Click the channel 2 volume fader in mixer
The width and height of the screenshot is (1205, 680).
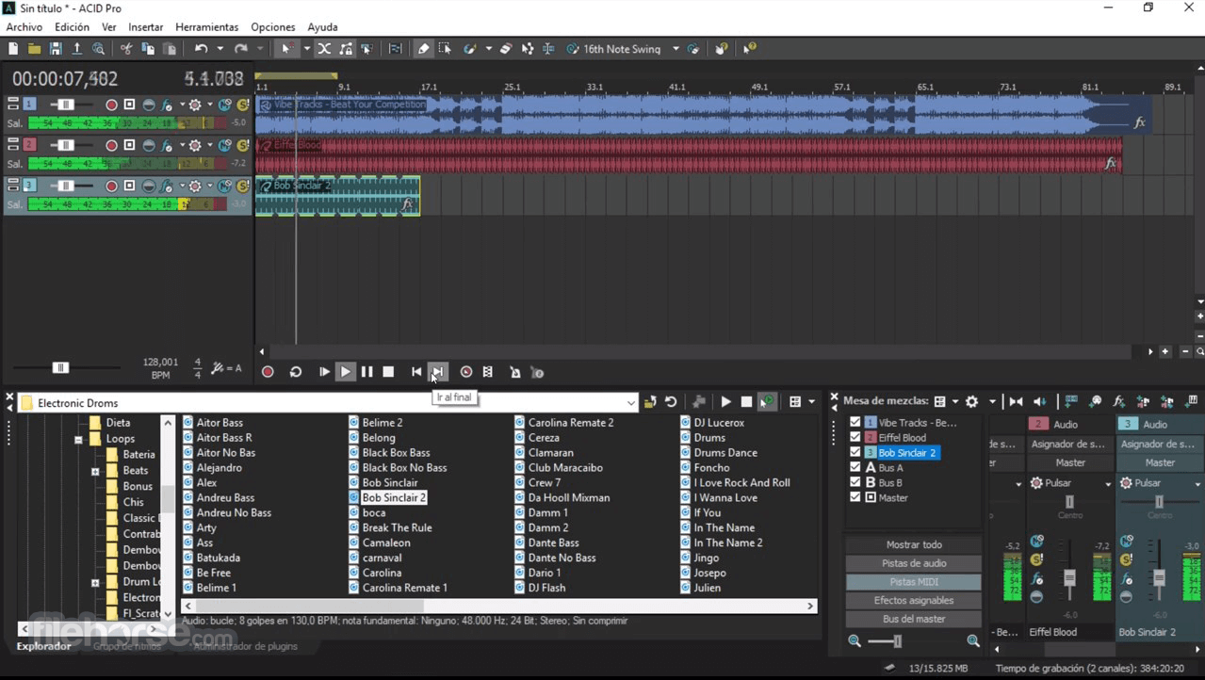click(1069, 577)
